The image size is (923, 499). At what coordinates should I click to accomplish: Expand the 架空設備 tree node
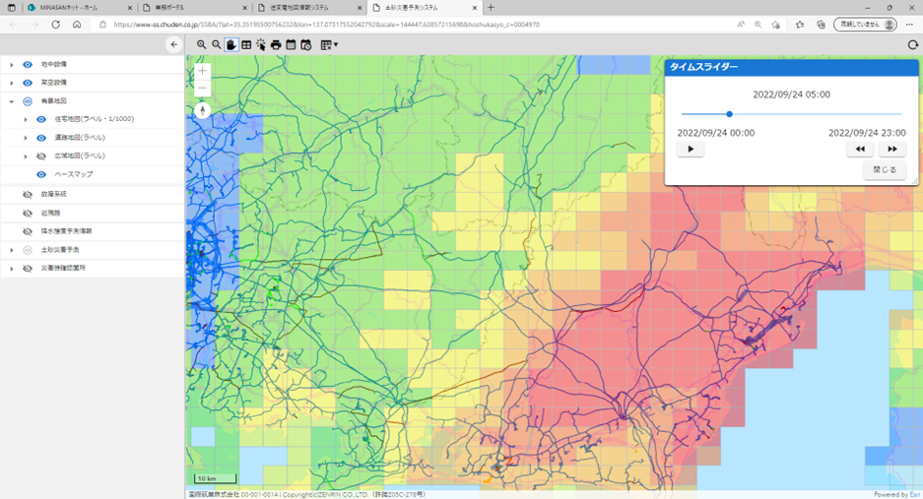point(12,84)
